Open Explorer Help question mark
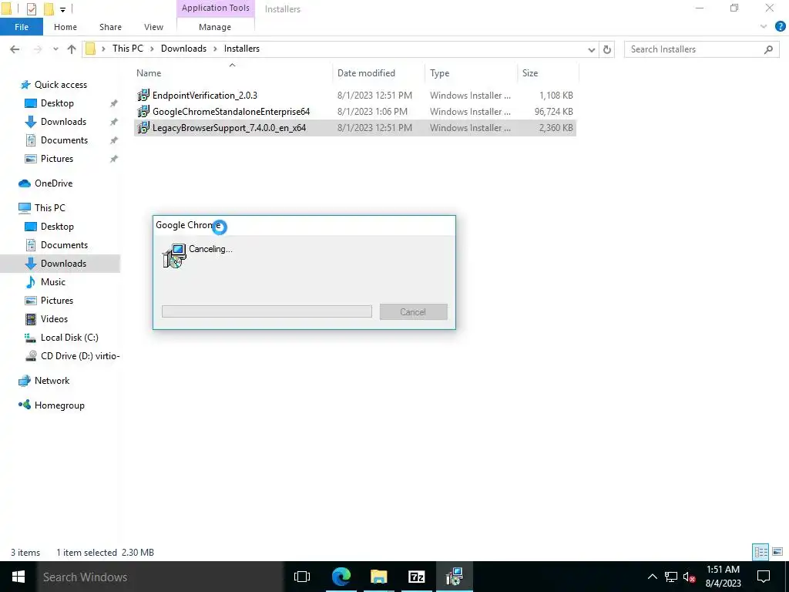 tap(780, 27)
